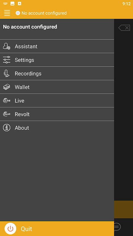
Task: Tap the chat bubble icon
Action: click(117, 227)
